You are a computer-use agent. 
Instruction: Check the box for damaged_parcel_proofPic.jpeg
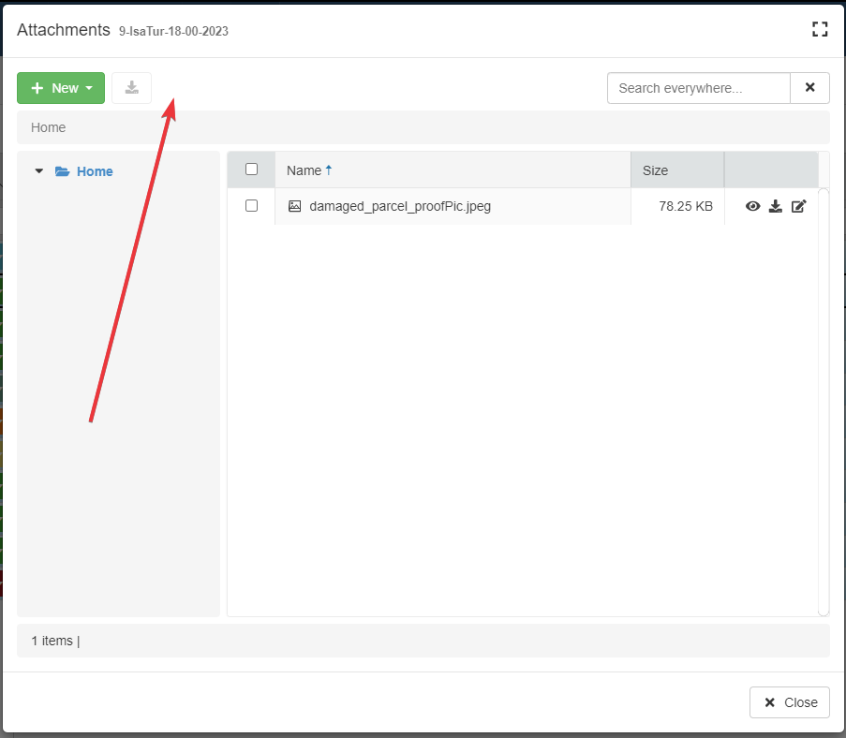251,206
